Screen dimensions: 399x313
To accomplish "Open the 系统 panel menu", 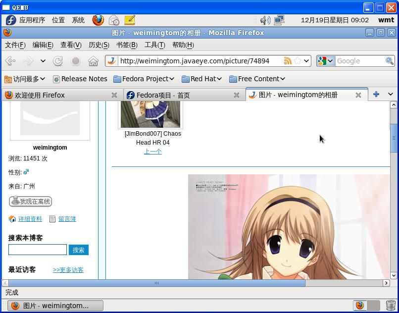I will tap(78, 20).
